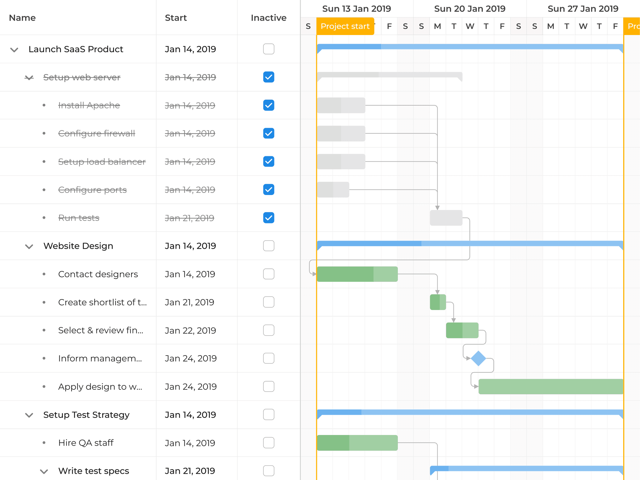This screenshot has width=640, height=480.
Task: Click the Start column header
Action: tap(176, 18)
